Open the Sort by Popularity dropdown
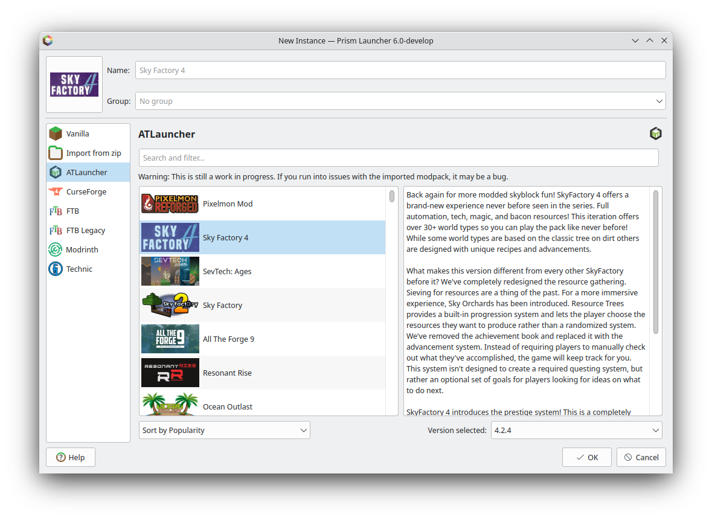Image resolution: width=712 pixels, height=520 pixels. tap(224, 430)
